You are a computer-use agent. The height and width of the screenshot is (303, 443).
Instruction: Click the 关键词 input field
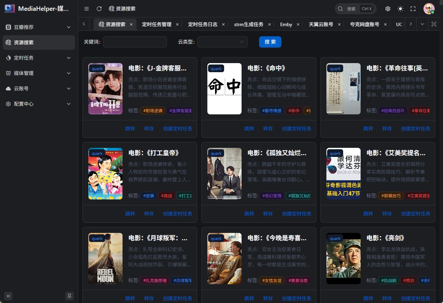click(135, 42)
